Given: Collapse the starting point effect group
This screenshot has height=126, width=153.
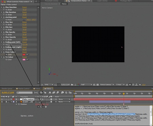Looking at the screenshot, I should tap(1, 17).
